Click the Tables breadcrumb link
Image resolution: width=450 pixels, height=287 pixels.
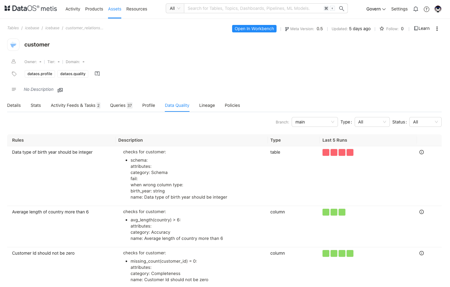13,28
